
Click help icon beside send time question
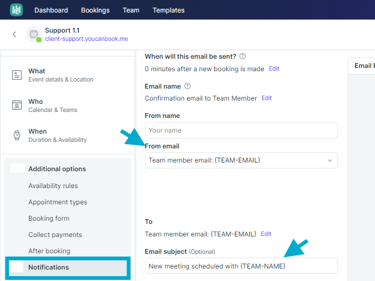(243, 56)
